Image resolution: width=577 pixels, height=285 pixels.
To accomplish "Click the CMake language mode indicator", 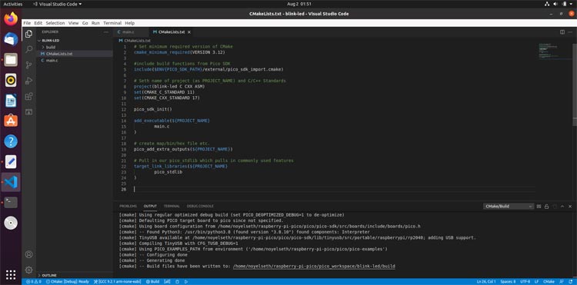I will (549, 282).
